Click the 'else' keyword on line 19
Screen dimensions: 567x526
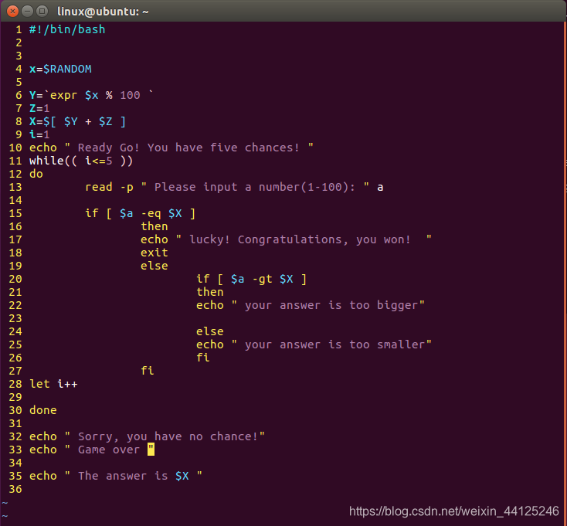(x=154, y=266)
